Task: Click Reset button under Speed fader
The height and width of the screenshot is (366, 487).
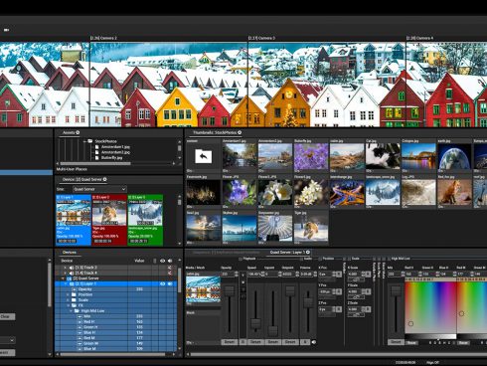Action: pyautogui.click(x=255, y=342)
